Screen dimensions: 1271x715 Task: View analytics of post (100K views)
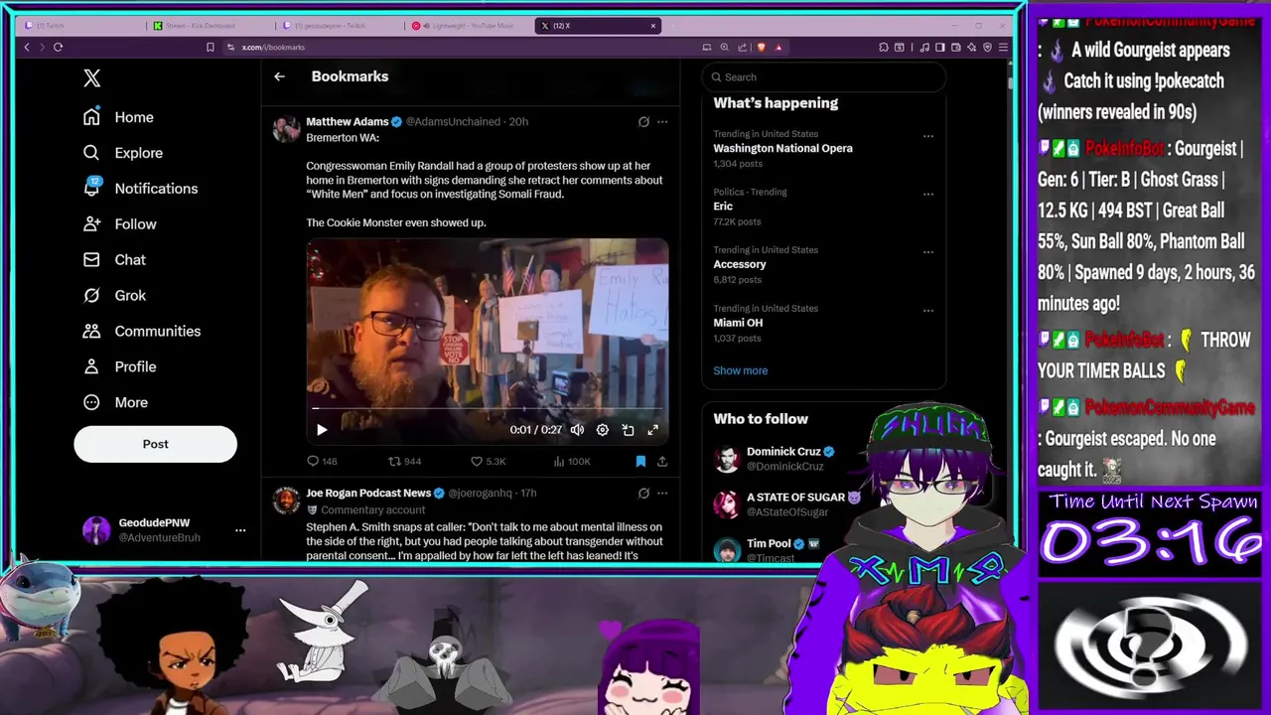click(x=572, y=461)
